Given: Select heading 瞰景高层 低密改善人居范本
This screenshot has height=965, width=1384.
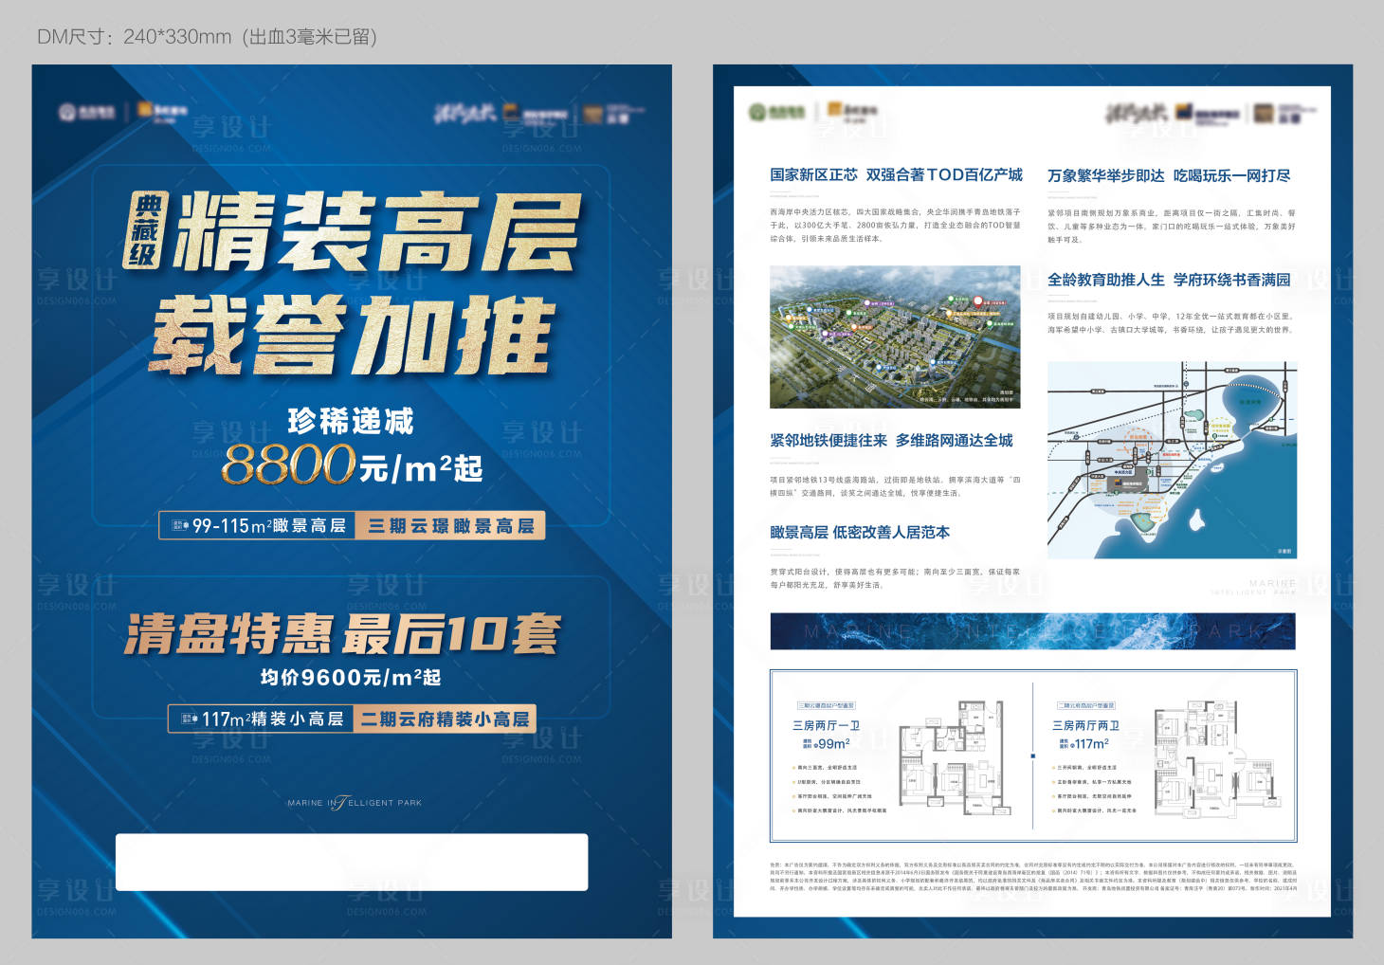Looking at the screenshot, I should [x=860, y=533].
